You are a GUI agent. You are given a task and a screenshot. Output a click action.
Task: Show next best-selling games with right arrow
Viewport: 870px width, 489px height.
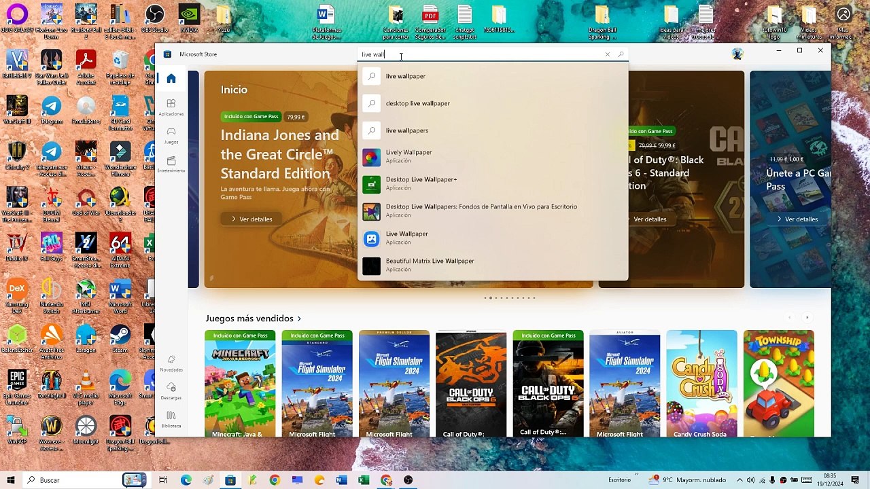[807, 317]
